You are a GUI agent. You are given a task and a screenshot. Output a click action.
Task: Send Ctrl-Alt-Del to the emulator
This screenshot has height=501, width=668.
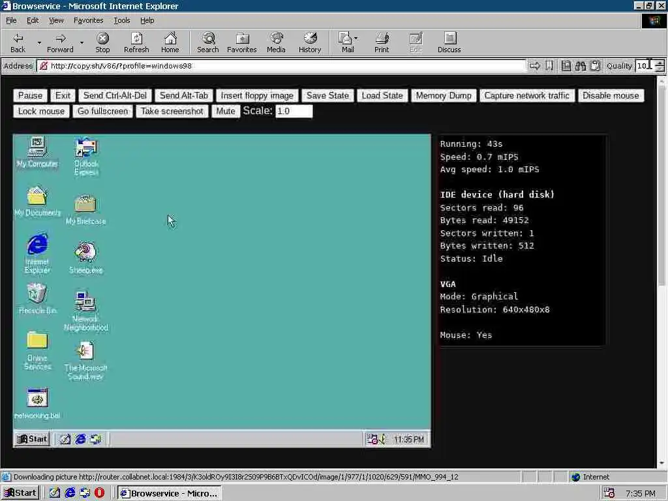pyautogui.click(x=115, y=95)
